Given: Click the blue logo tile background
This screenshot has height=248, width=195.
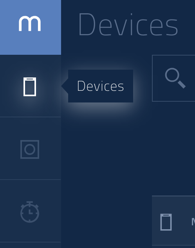Looking at the screenshot, I should click(31, 27).
